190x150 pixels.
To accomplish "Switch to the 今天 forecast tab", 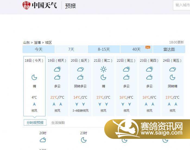I will 39,49.
